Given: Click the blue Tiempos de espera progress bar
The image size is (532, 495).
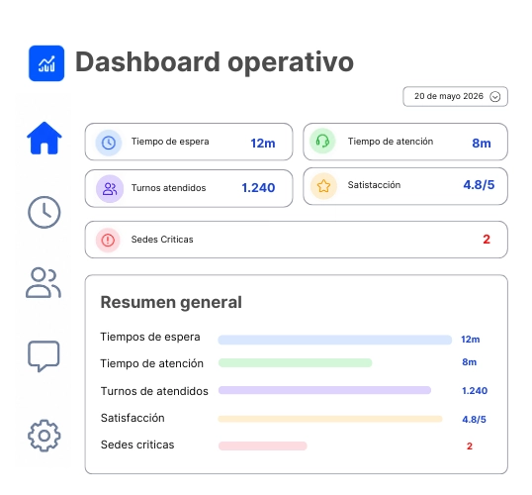Looking at the screenshot, I should coord(335,340).
